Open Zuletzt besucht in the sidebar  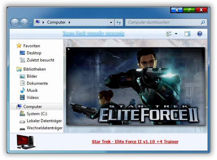pyautogui.click(x=37, y=60)
